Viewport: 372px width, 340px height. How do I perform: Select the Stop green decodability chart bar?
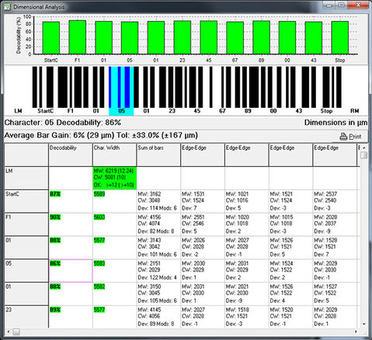click(x=340, y=38)
